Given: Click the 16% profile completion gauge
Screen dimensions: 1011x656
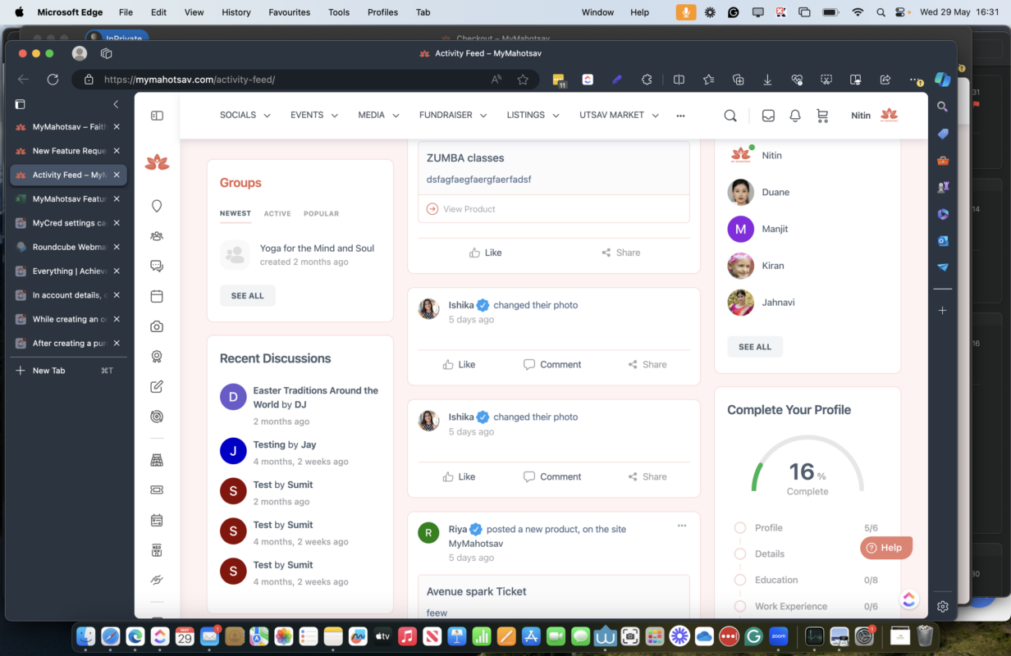Looking at the screenshot, I should [807, 466].
